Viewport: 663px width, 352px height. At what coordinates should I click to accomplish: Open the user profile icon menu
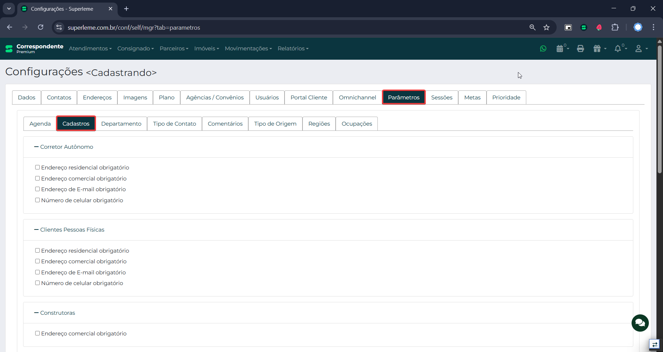tap(638, 49)
